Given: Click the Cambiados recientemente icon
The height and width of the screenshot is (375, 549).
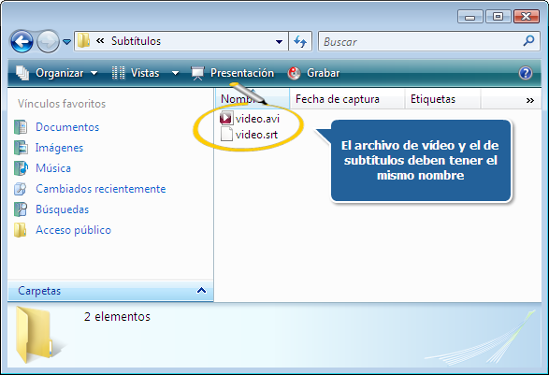Looking at the screenshot, I should (20, 189).
